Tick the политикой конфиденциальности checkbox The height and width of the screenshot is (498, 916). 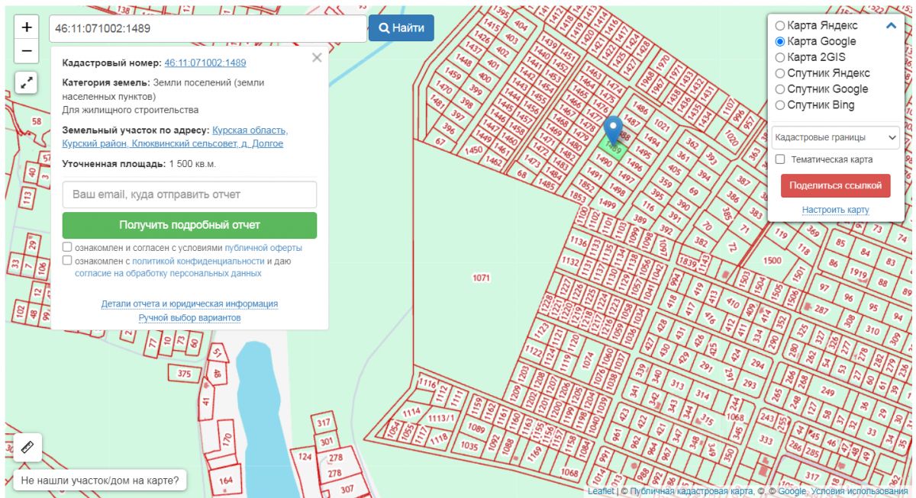(67, 260)
